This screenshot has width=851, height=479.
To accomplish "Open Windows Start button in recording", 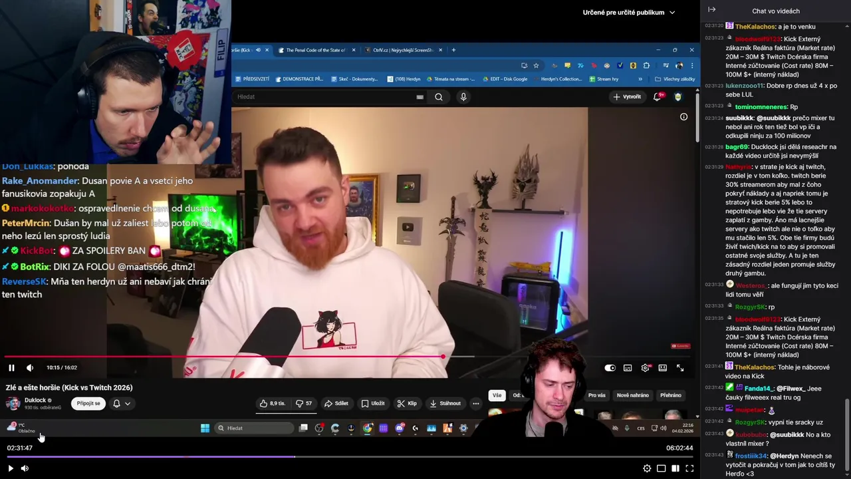I will pos(205,428).
